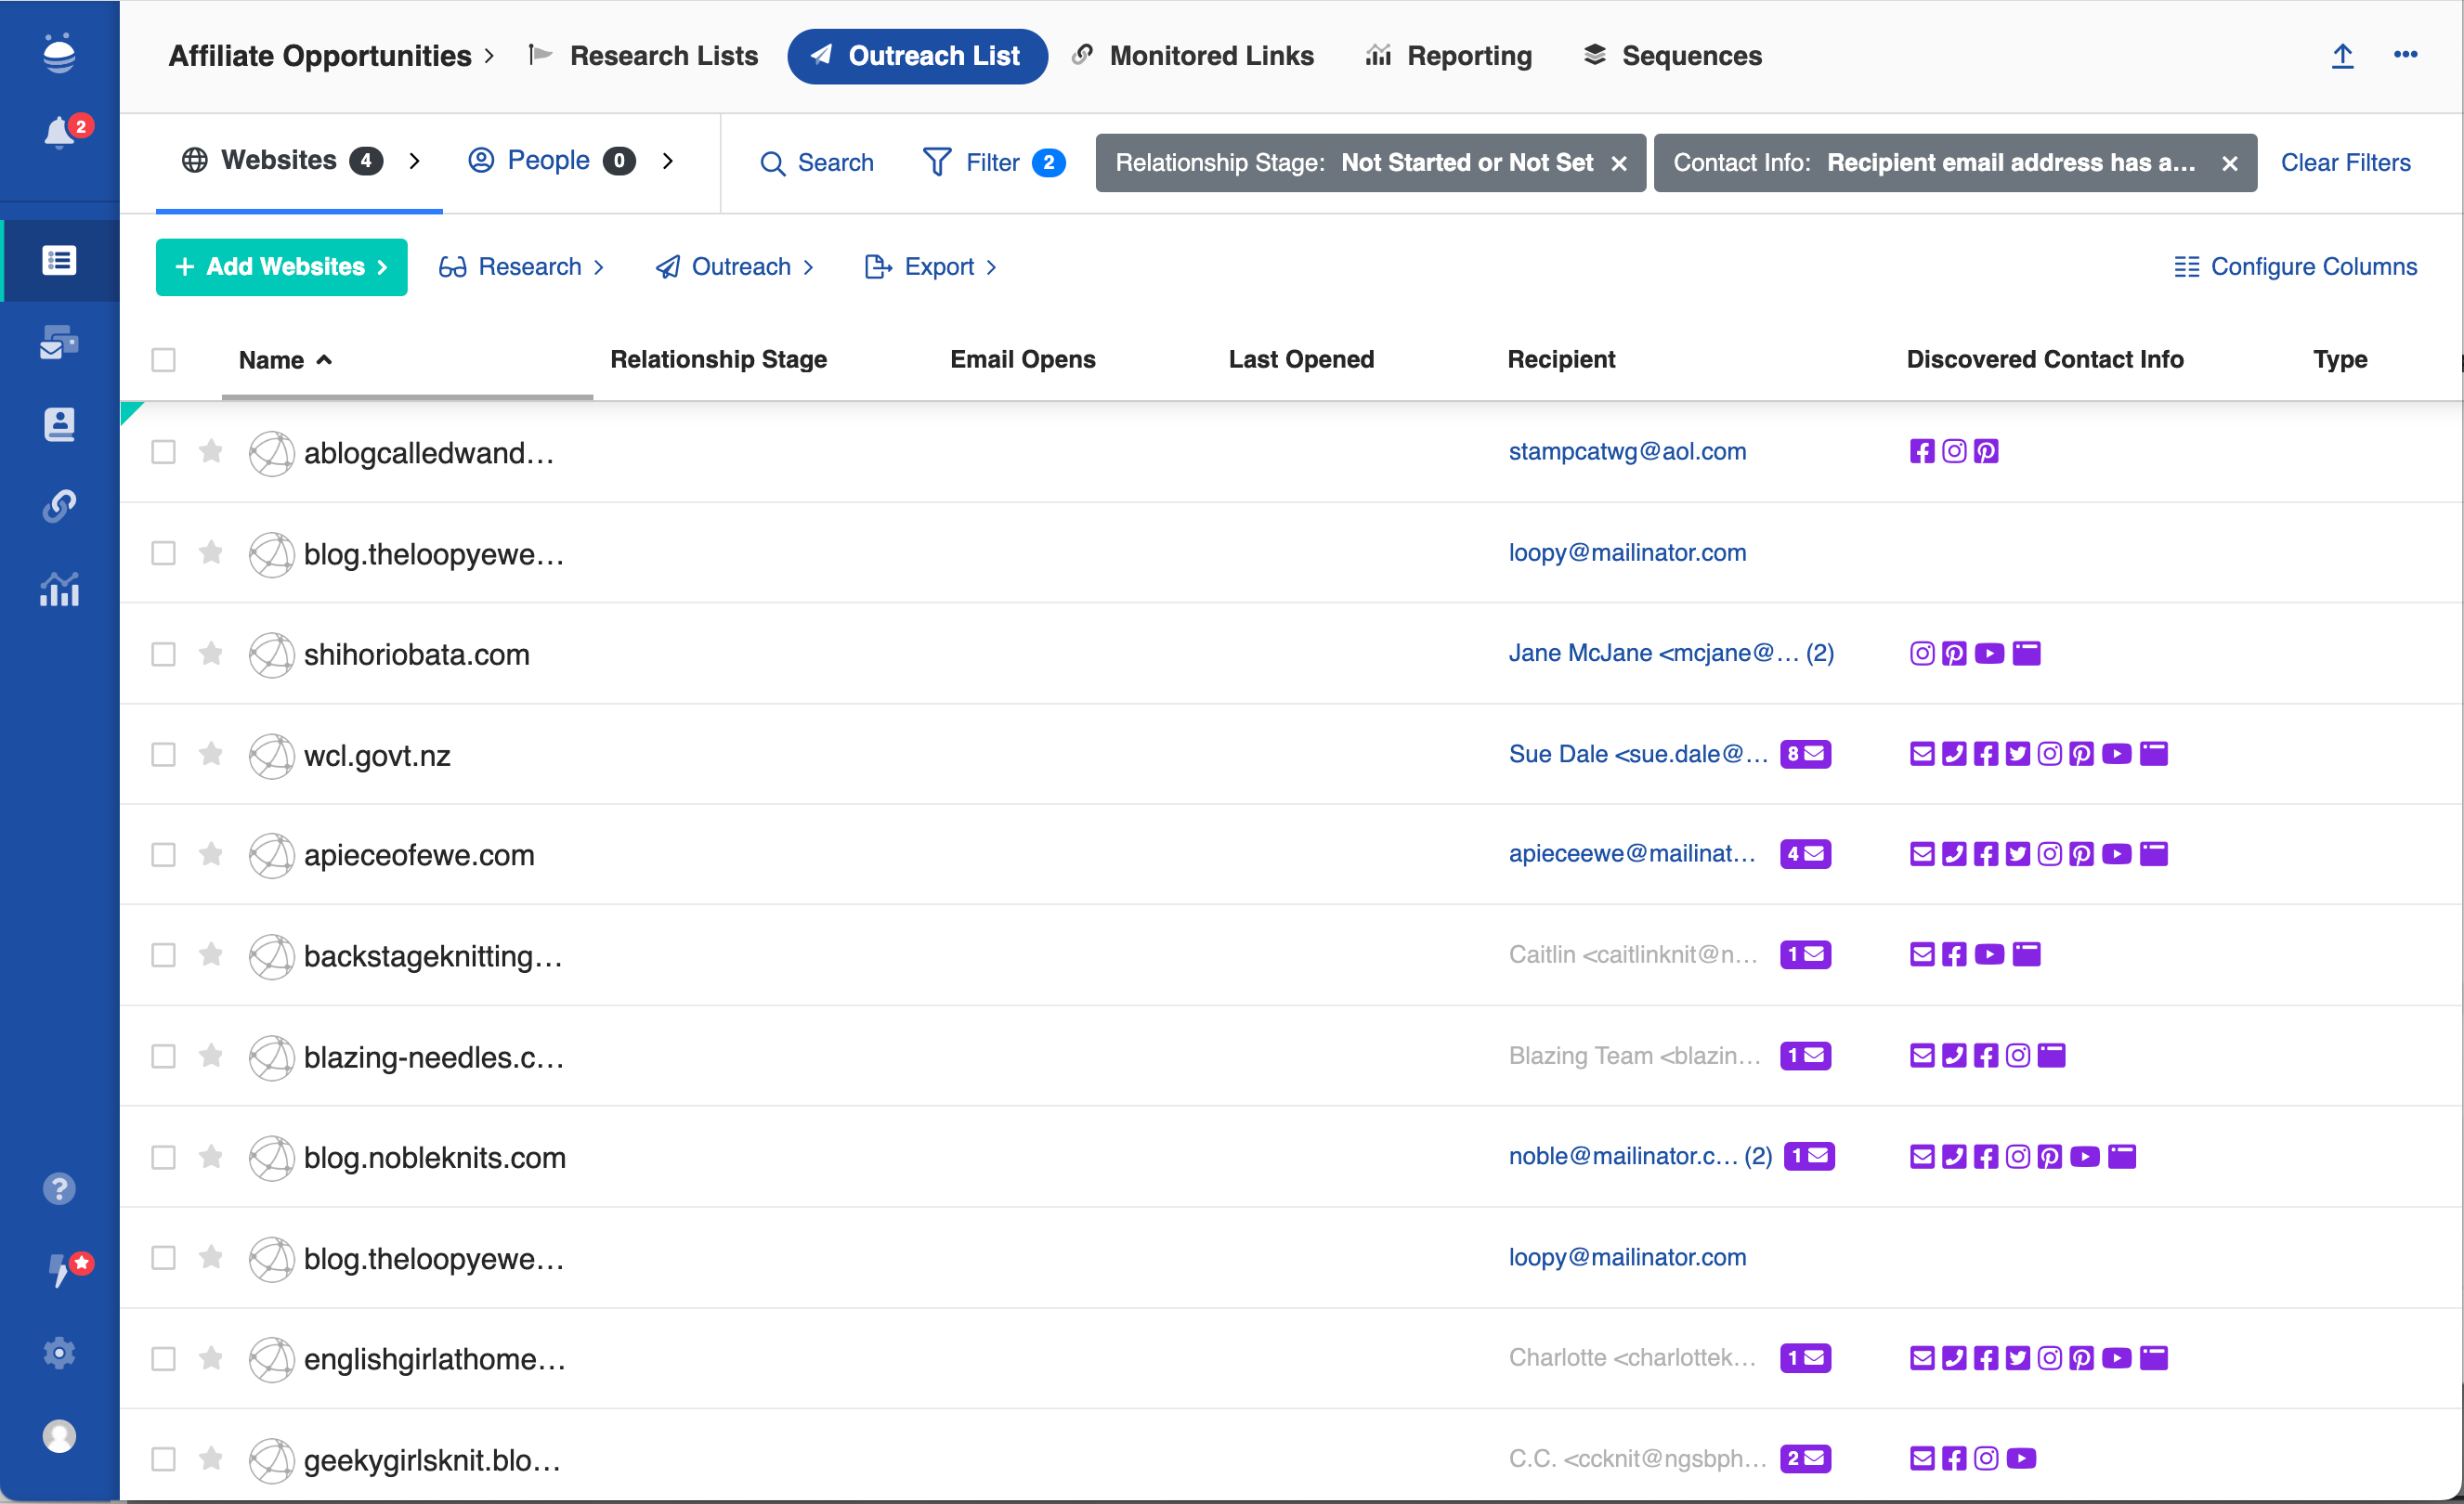Click the 8 emails badge for wcl.govt.nz

point(1805,755)
